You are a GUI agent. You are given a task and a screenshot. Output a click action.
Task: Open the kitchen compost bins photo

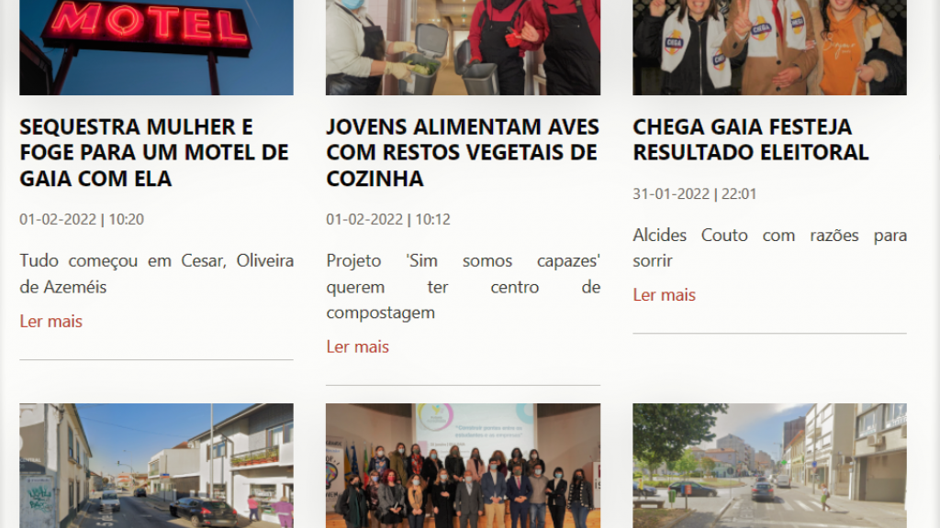click(463, 48)
